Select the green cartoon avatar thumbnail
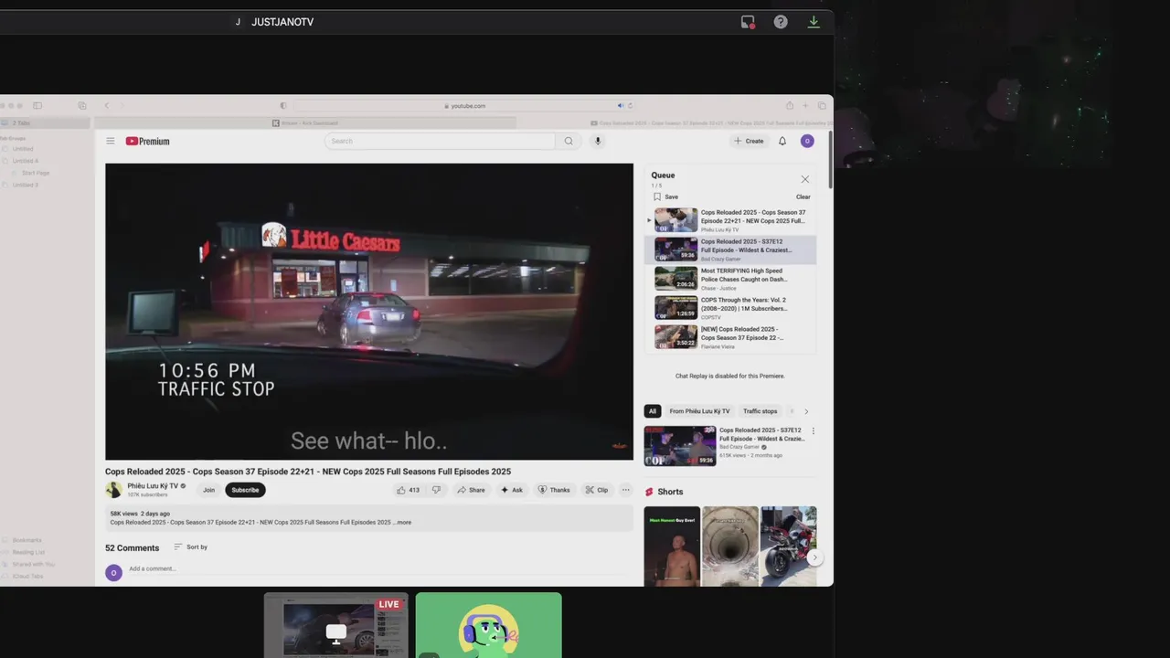Screen dimensions: 1170x658 [489, 625]
